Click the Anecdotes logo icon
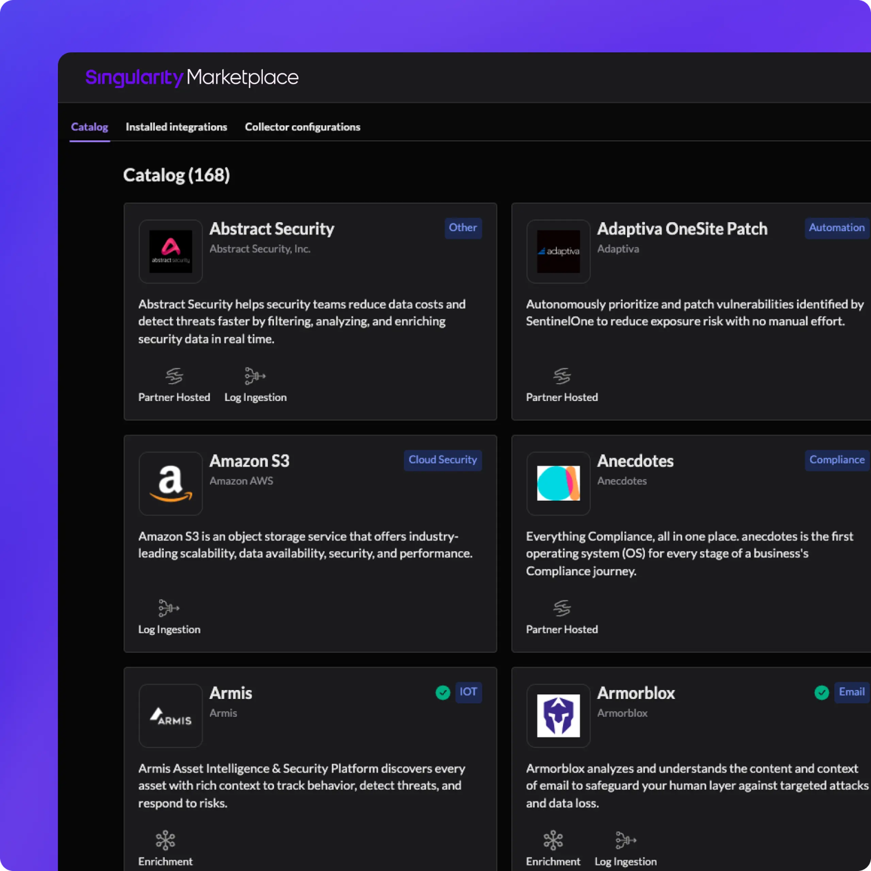 coord(558,484)
